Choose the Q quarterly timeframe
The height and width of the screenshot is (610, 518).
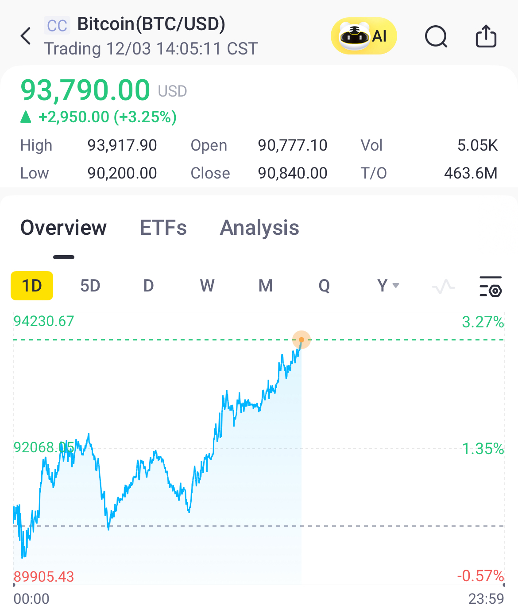324,286
